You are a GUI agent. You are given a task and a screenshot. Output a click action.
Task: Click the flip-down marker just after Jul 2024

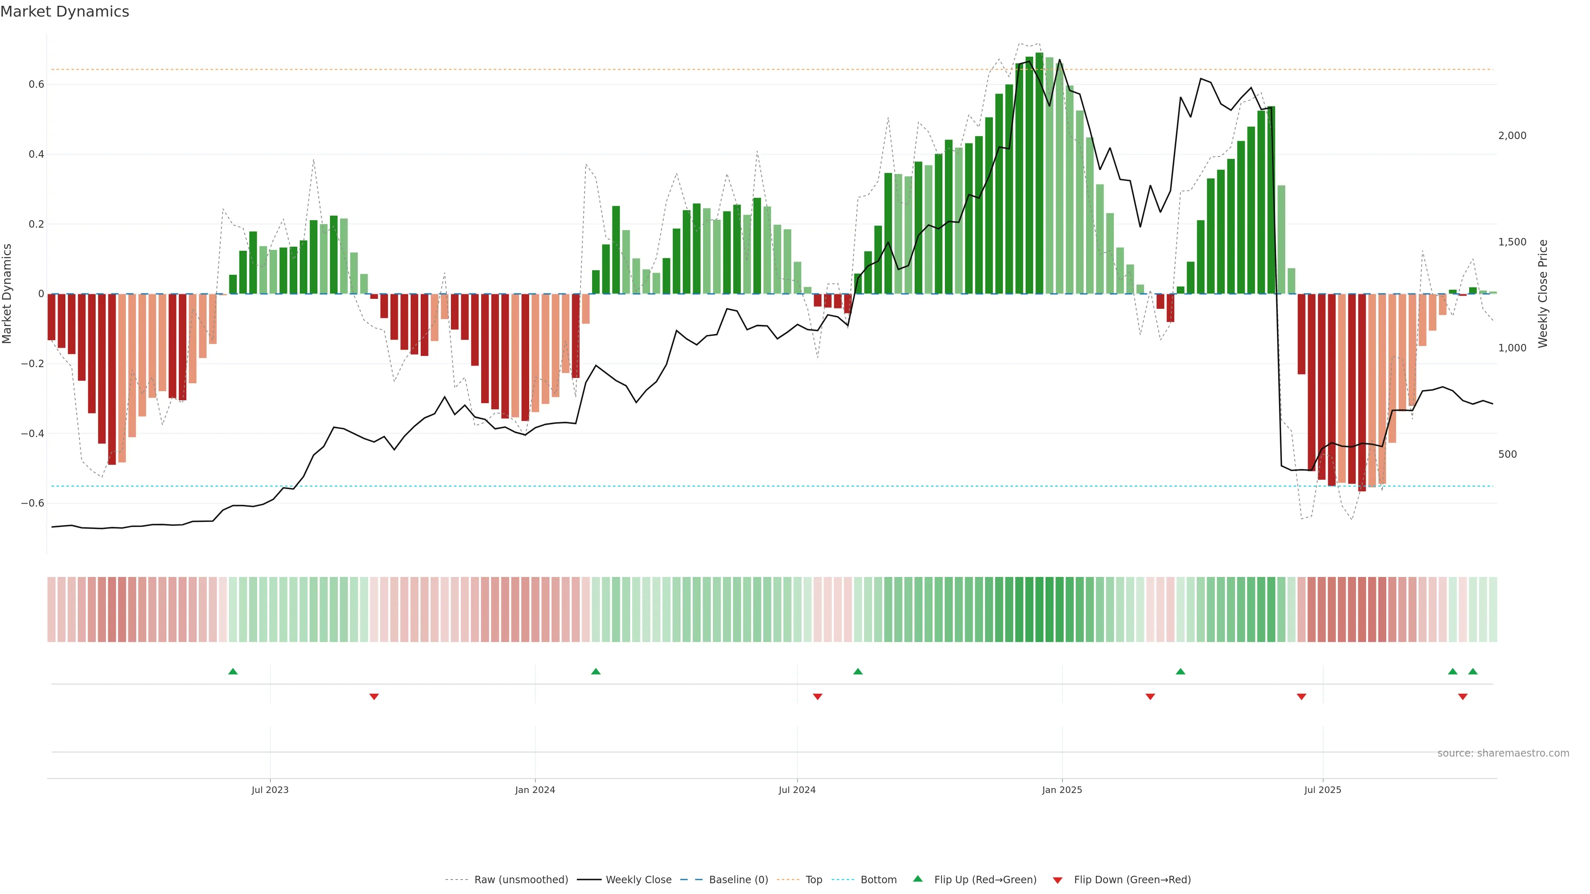coord(818,697)
